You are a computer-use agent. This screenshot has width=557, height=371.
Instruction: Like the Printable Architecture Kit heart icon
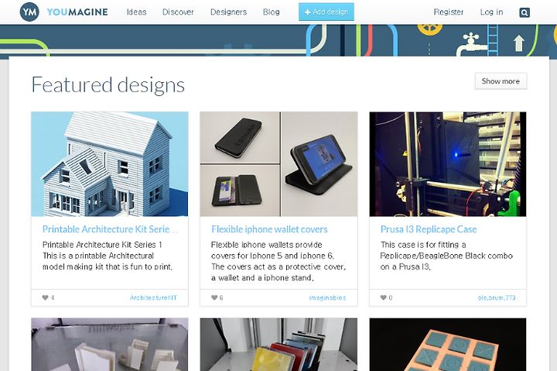[x=45, y=297]
